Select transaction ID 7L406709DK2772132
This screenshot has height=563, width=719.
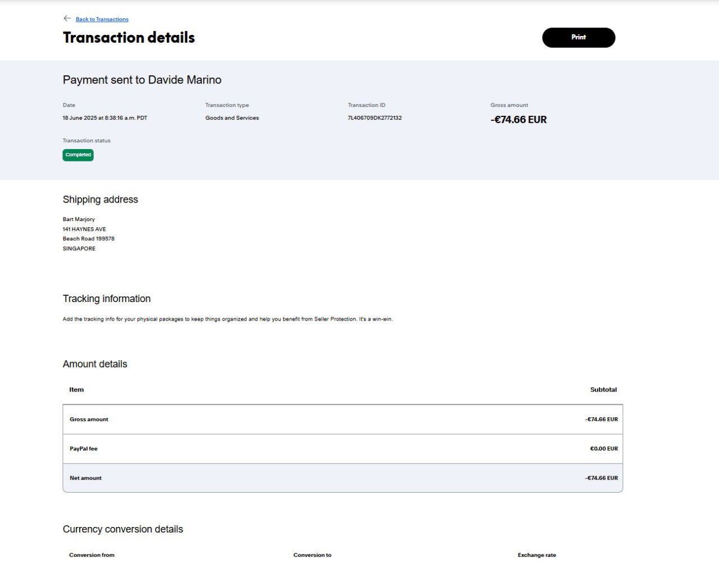coord(375,118)
